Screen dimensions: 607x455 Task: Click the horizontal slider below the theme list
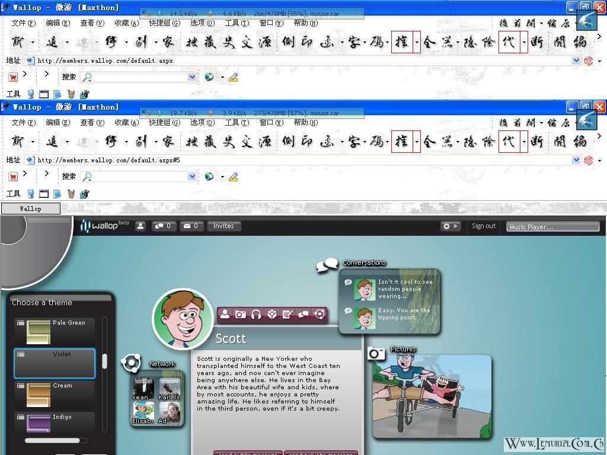[56, 440]
